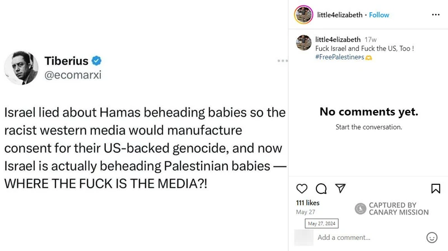Click the Canary Mission logo icon

[x=360, y=209]
